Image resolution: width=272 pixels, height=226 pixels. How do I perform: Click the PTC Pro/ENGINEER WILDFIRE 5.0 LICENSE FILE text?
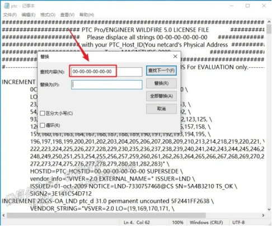(x=145, y=30)
